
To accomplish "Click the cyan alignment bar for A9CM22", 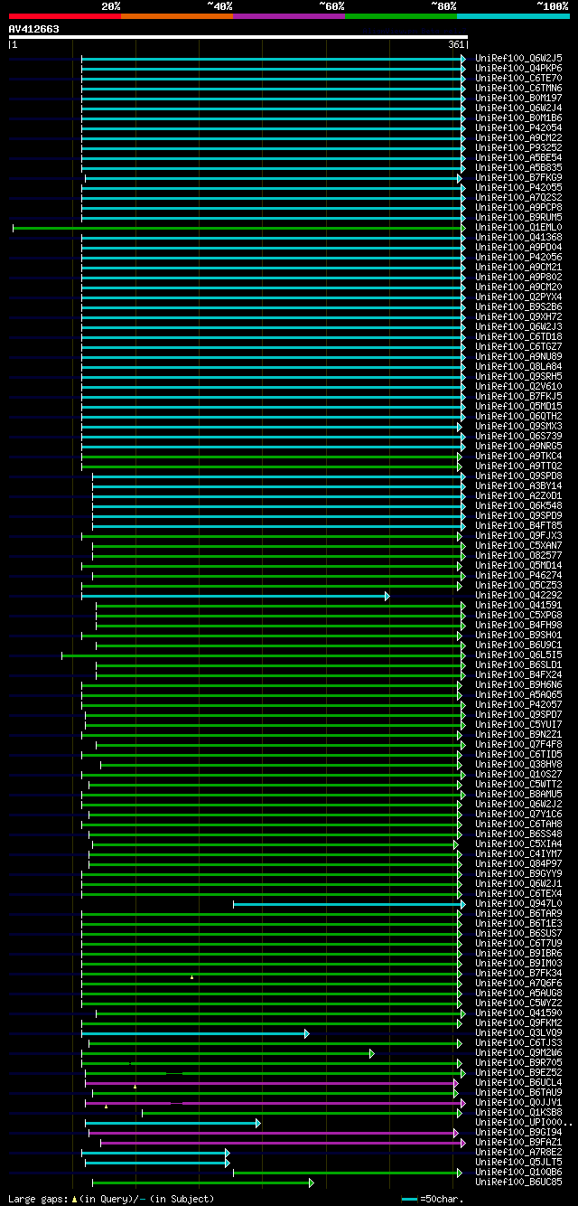I will coord(274,138).
